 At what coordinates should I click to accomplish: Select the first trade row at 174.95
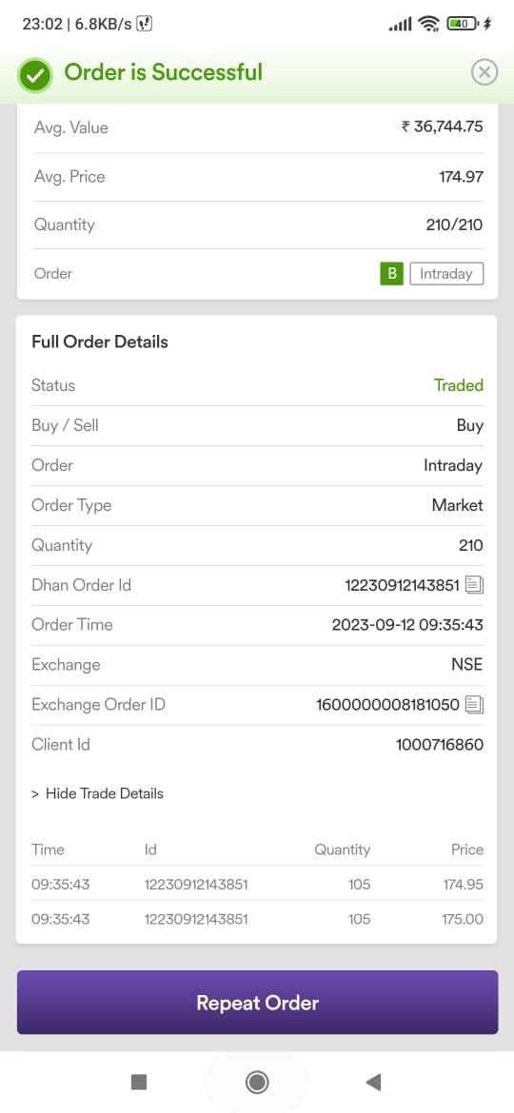[x=257, y=885]
